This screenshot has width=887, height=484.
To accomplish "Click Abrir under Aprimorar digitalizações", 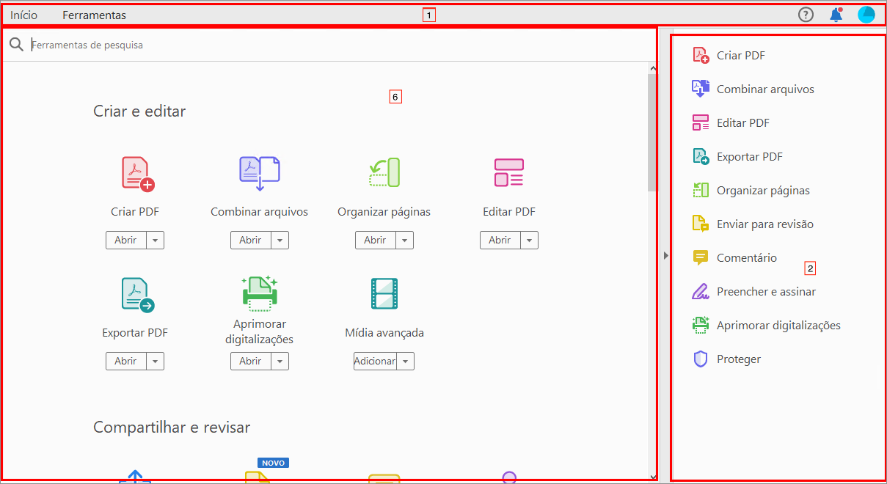I will pyautogui.click(x=250, y=361).
